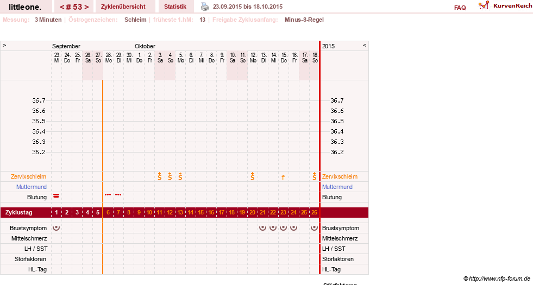533x285 pixels.
Task: Click the breast symptom icon on cycle day 24
Action: coord(294,227)
